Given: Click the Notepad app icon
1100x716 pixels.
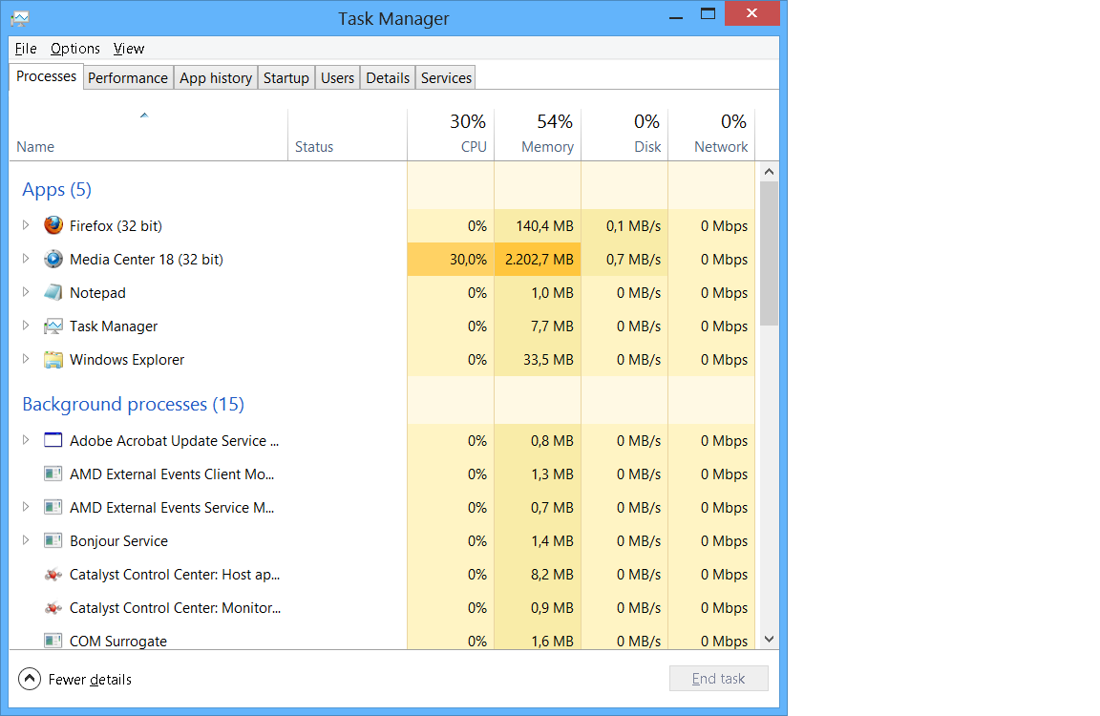Looking at the screenshot, I should pyautogui.click(x=53, y=293).
